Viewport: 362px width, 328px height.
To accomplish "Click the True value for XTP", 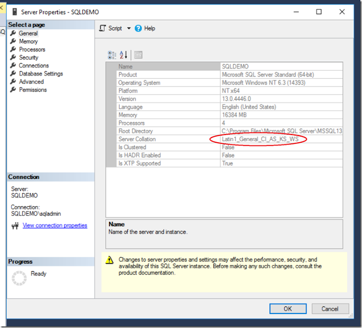I will (x=228, y=164).
